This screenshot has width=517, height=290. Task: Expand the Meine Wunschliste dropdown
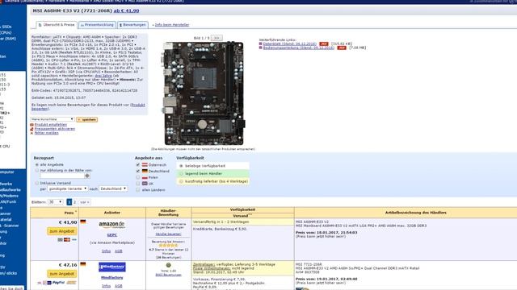[53, 119]
